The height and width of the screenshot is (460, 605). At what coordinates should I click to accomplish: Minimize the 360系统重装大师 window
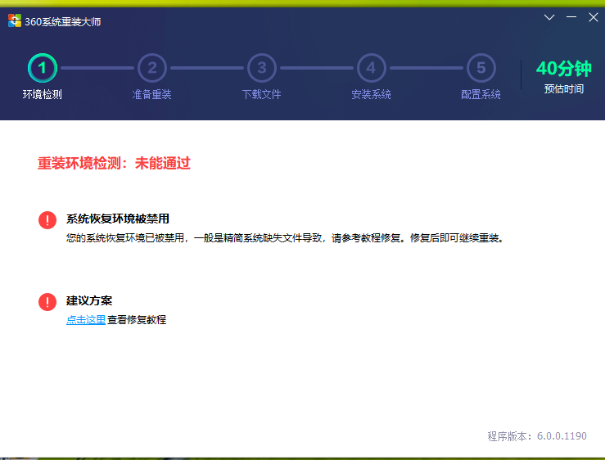tap(571, 17)
